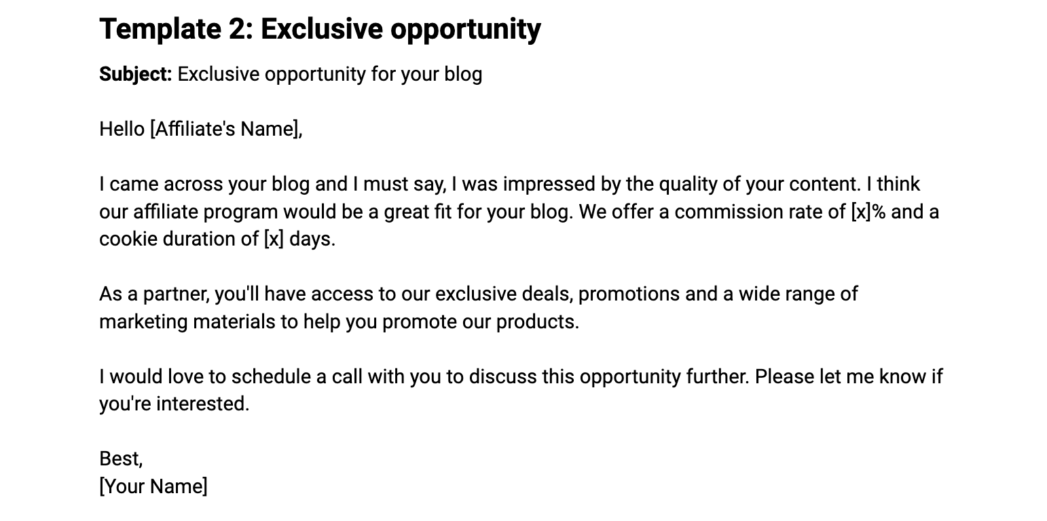Click the '[Your Name]' placeholder

click(x=153, y=486)
